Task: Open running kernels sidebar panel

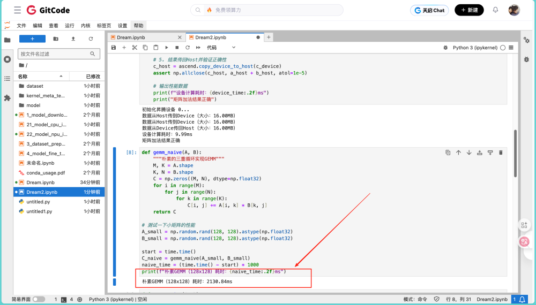Action: coord(7,59)
